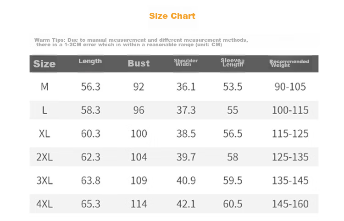Screen dimensions: 344x221
Task: Click the Recommended Weight header
Action: 289,63
